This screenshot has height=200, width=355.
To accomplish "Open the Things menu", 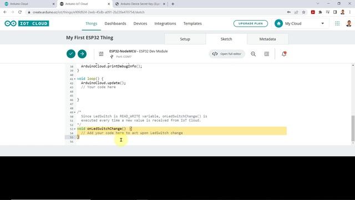I will pyautogui.click(x=91, y=23).
